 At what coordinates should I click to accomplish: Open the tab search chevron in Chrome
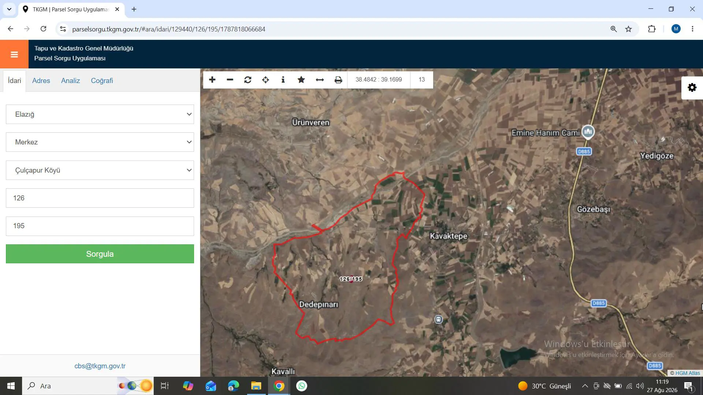9,9
